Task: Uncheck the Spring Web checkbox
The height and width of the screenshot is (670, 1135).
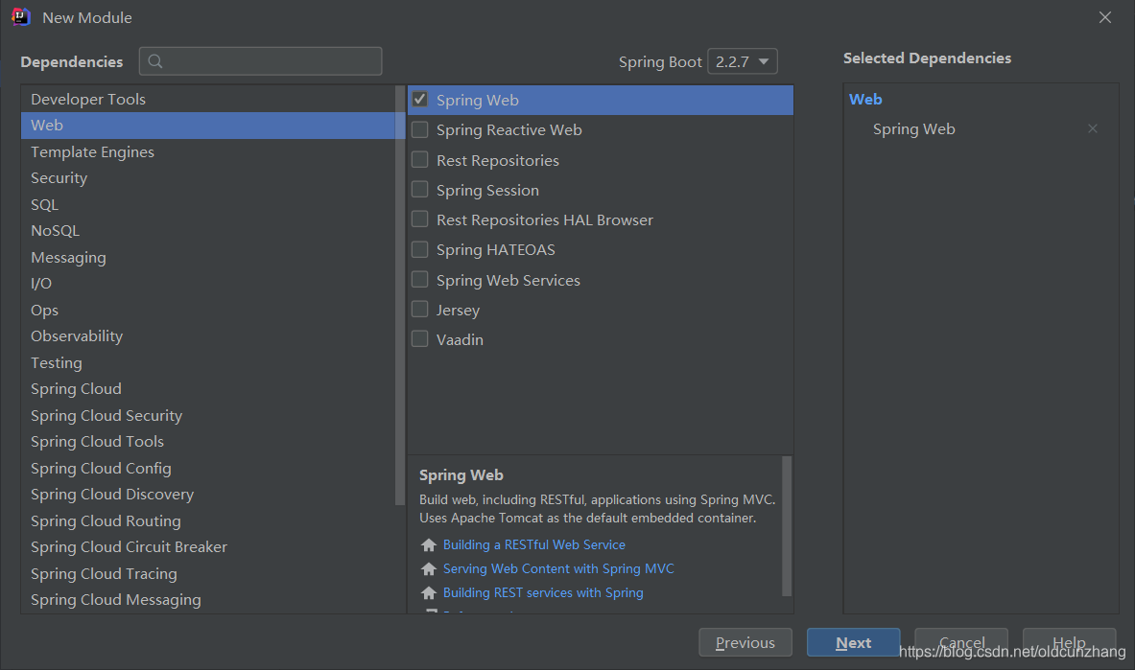Action: pyautogui.click(x=420, y=99)
